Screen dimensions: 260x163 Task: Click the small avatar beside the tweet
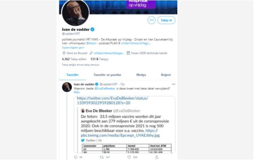67,87
